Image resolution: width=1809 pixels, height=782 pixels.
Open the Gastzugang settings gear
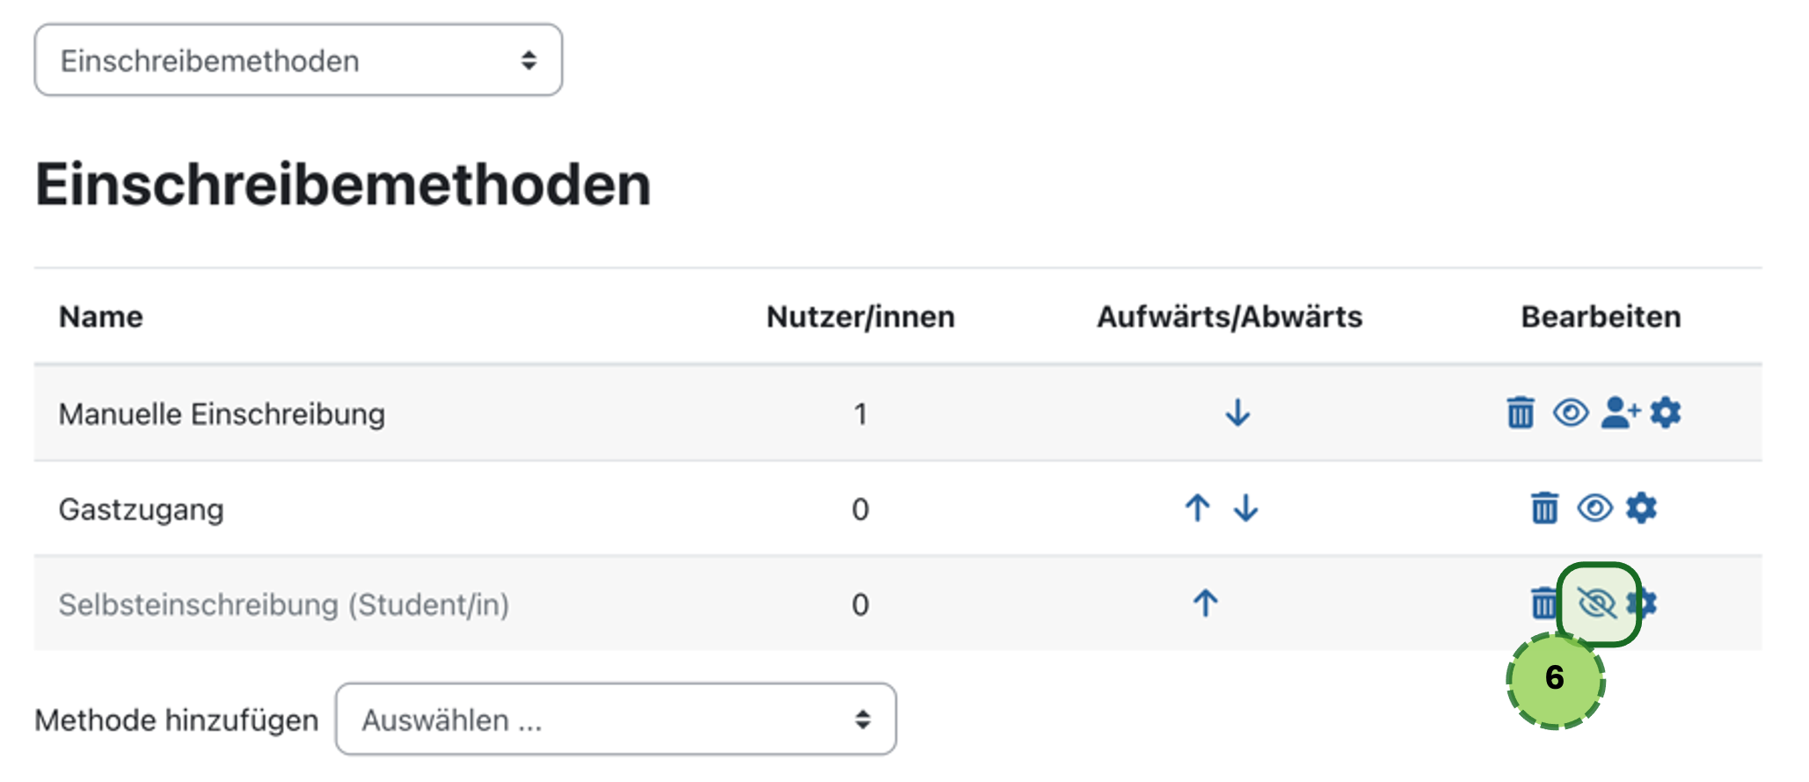coord(1640,508)
